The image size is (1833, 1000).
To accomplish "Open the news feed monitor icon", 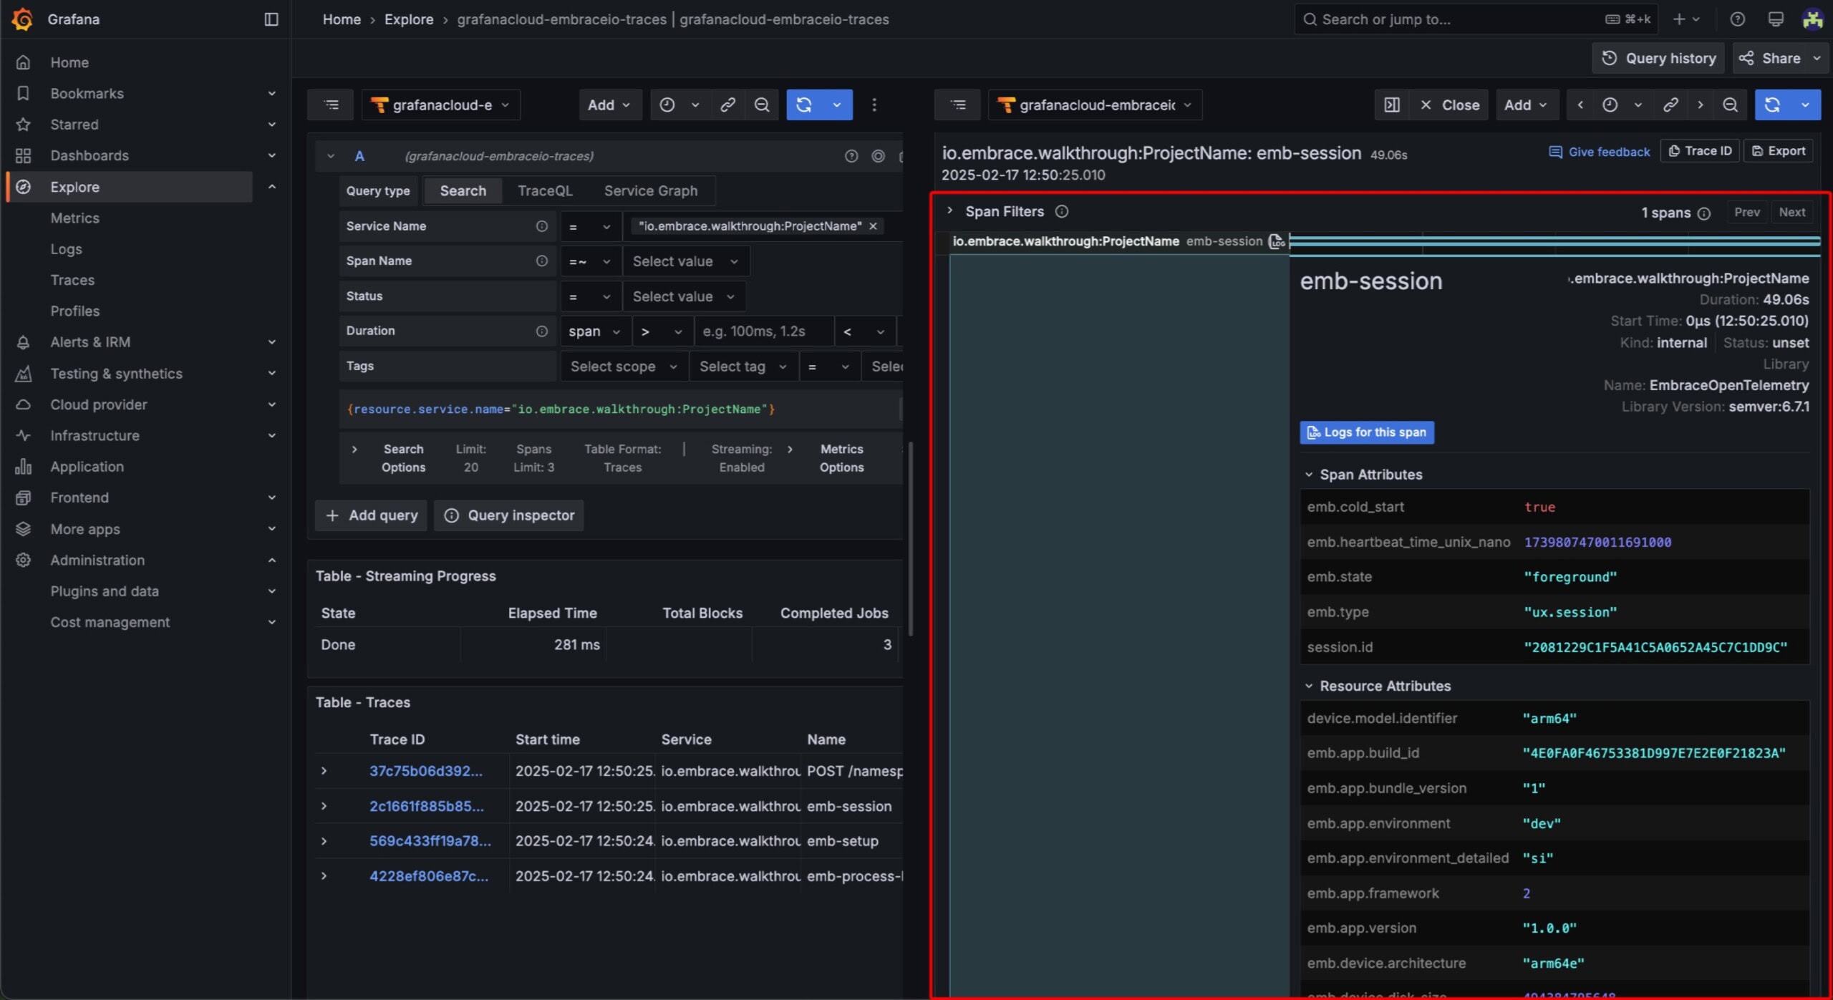I will coord(1776,19).
